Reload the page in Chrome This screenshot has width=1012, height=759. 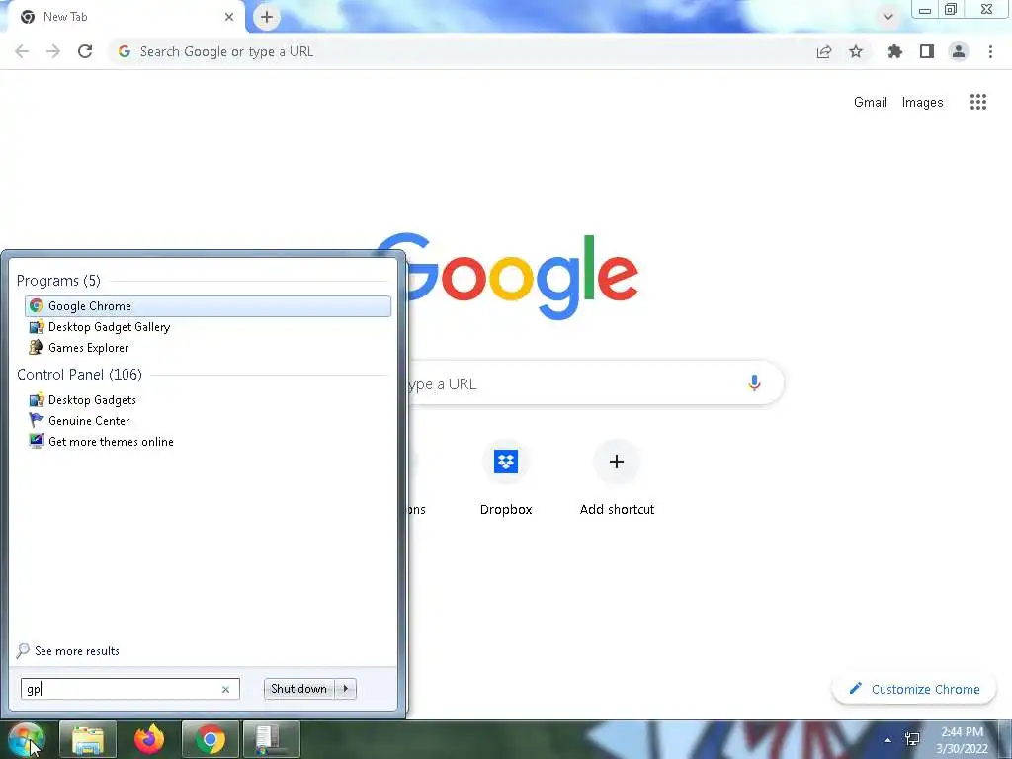click(85, 51)
